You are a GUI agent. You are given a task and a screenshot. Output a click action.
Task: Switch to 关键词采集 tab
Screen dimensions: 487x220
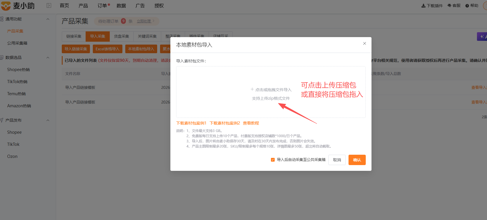[147, 37]
